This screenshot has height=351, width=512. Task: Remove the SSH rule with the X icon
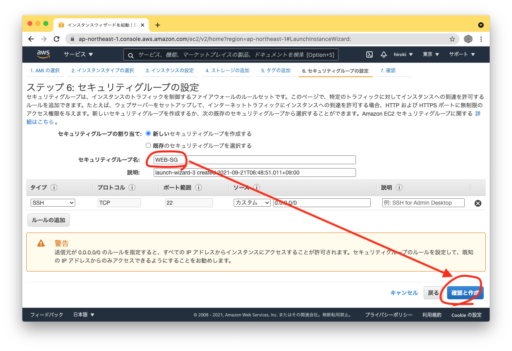(x=477, y=203)
